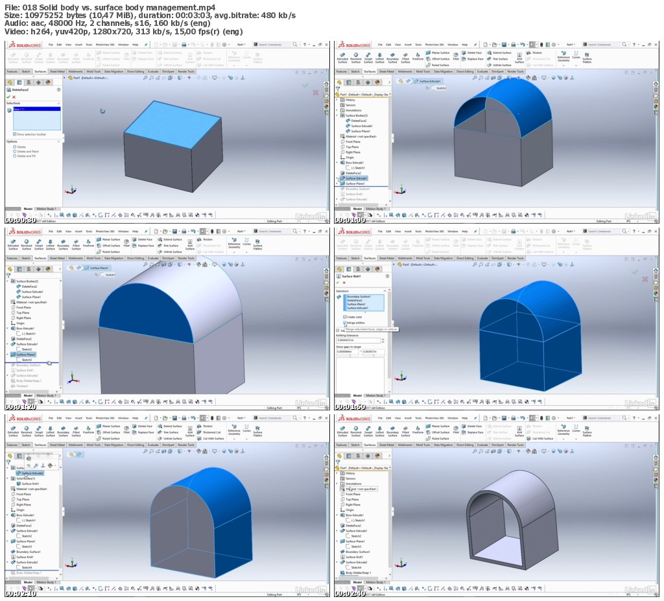Toggle Show selection toolbar checkbox in the 00:00:30 frame
This screenshot has width=664, height=601.
pos(15,134)
